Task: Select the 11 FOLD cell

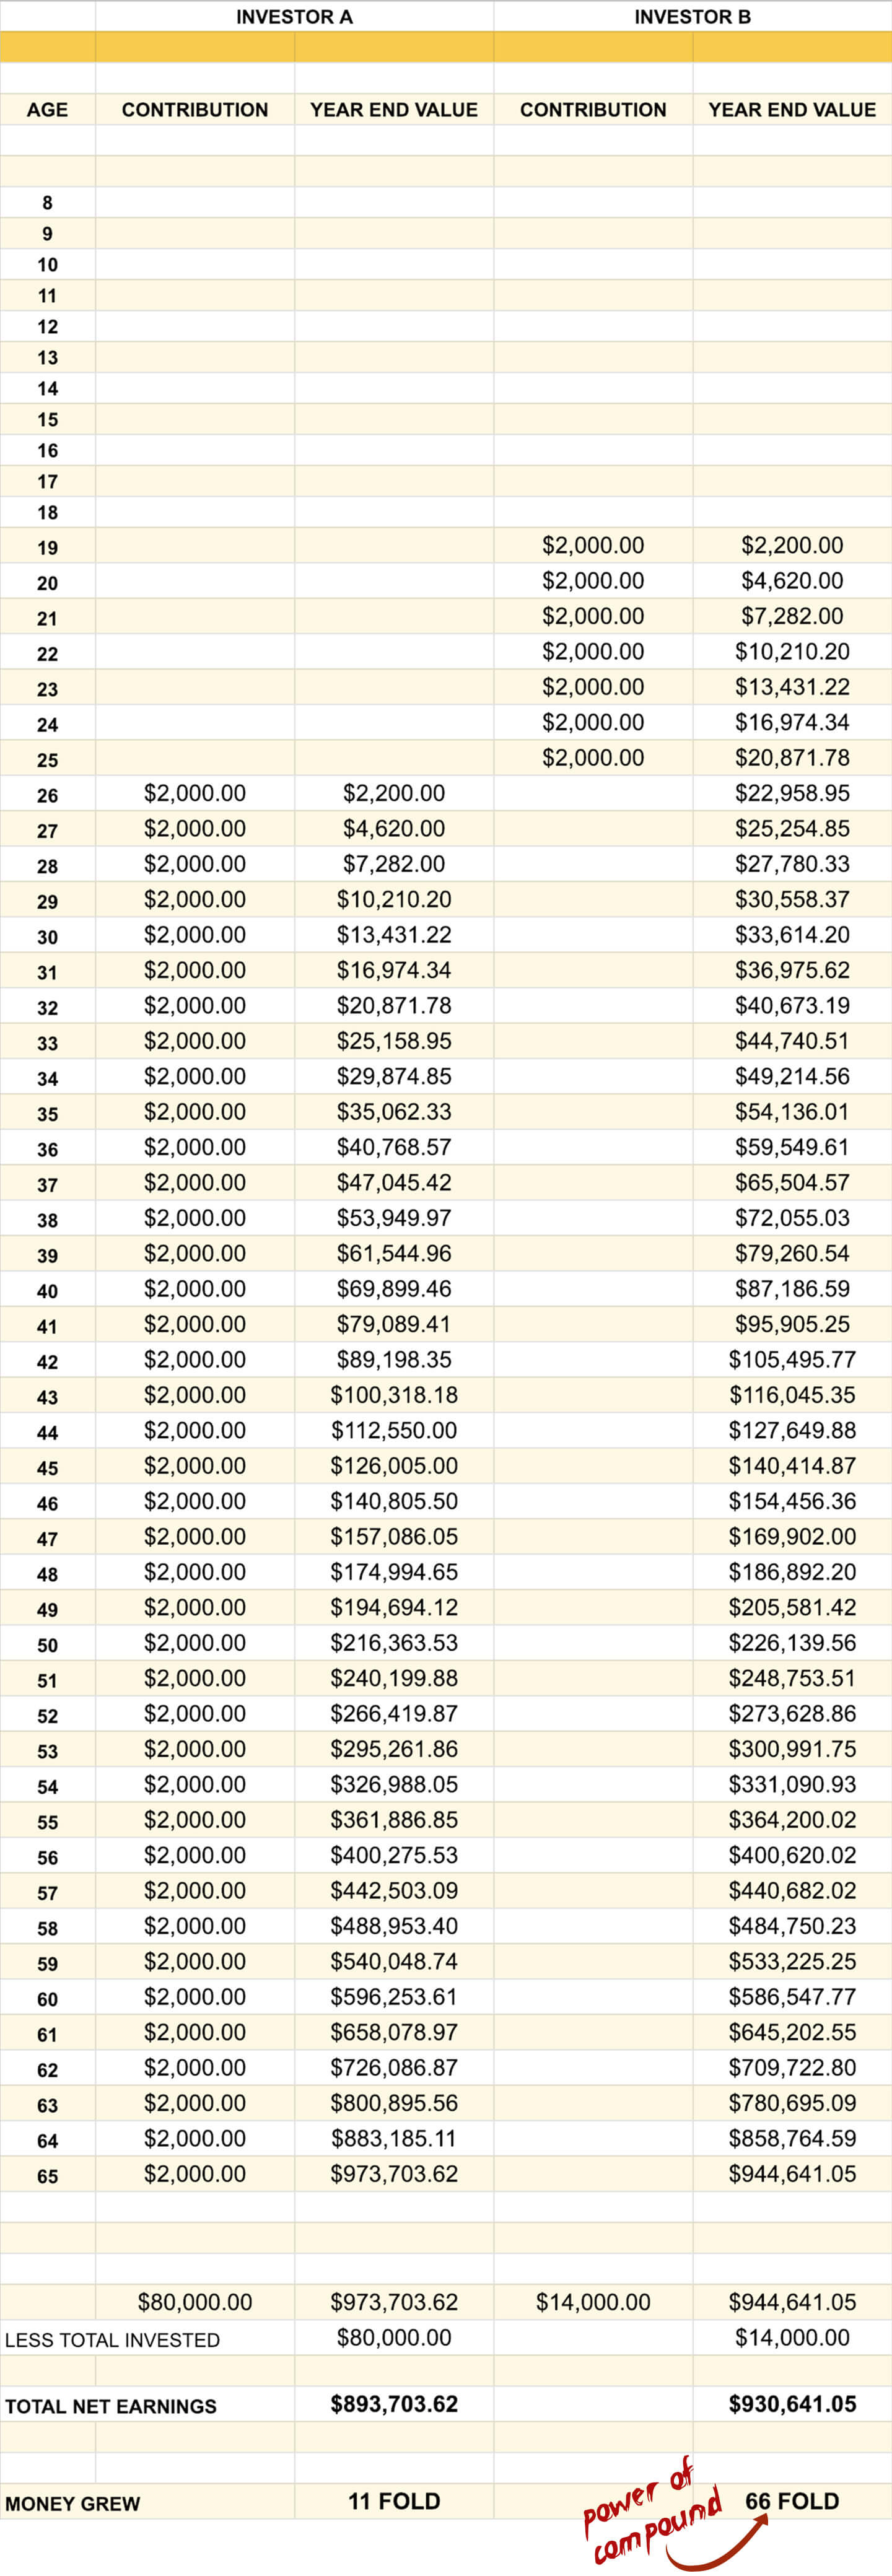Action: click(394, 2501)
